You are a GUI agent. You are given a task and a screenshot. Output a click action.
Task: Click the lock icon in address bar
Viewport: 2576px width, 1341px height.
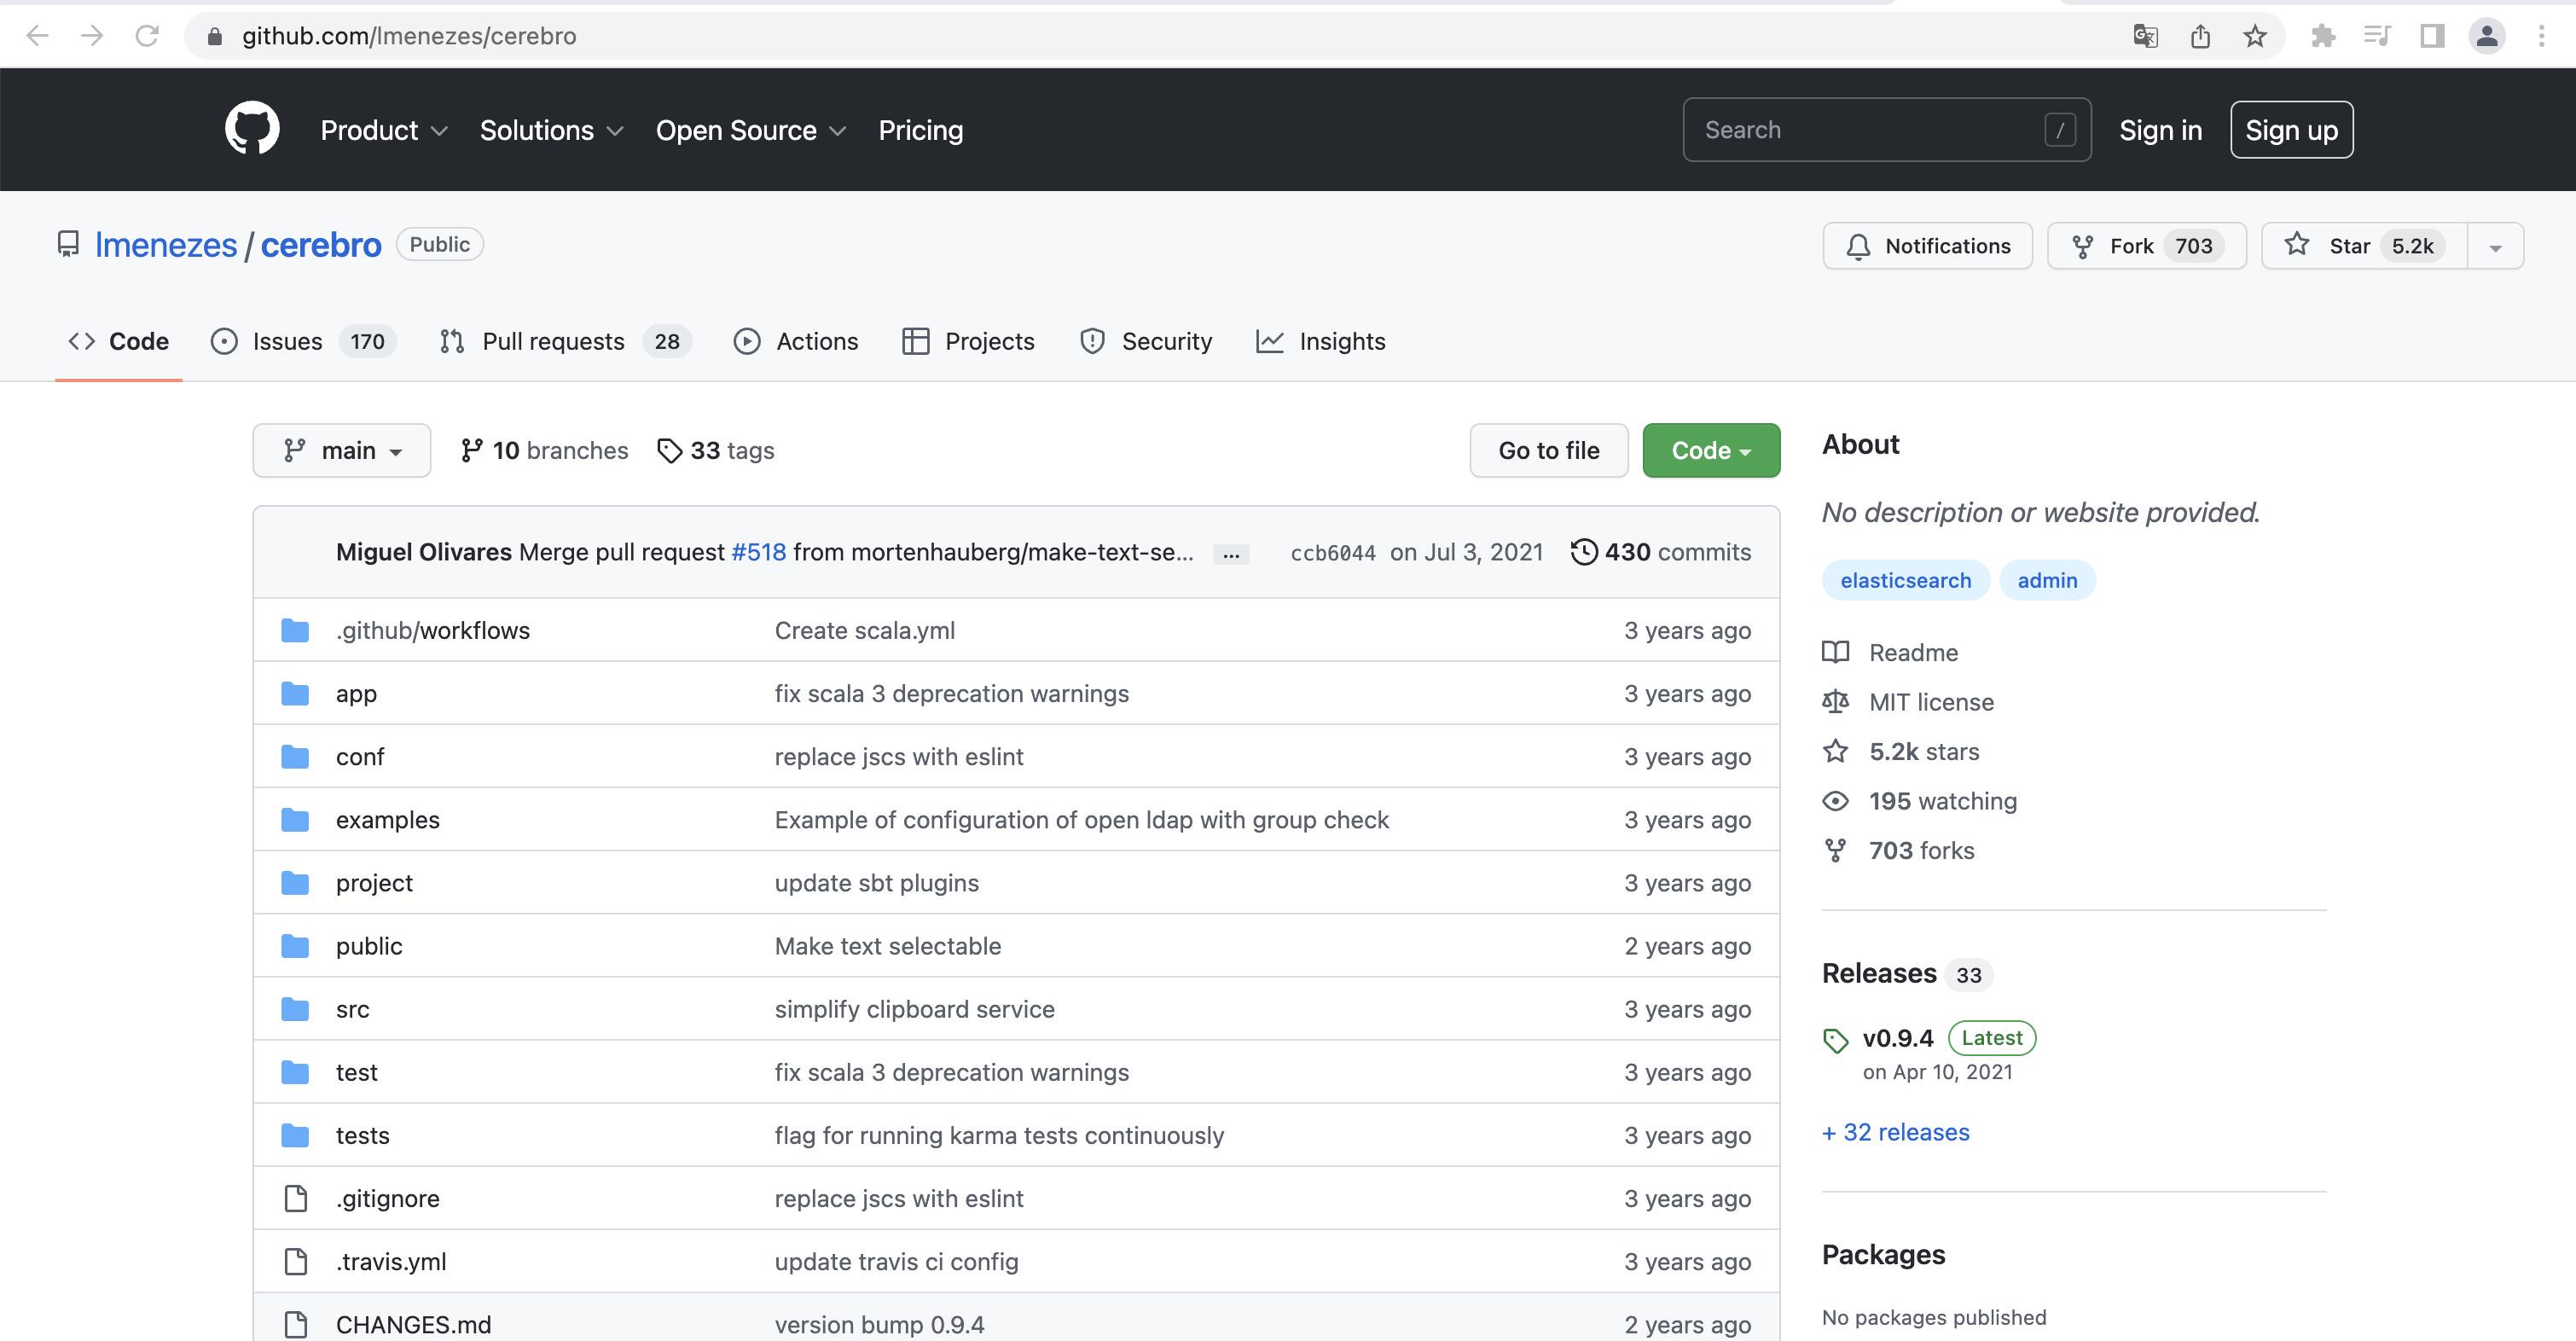click(214, 36)
